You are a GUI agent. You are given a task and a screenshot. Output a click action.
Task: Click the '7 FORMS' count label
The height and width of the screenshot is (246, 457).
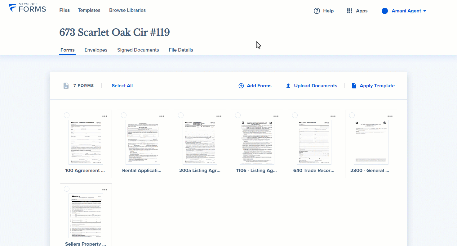pyautogui.click(x=83, y=86)
